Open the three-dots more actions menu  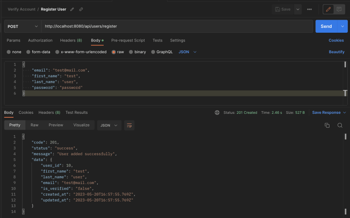tap(309, 9)
